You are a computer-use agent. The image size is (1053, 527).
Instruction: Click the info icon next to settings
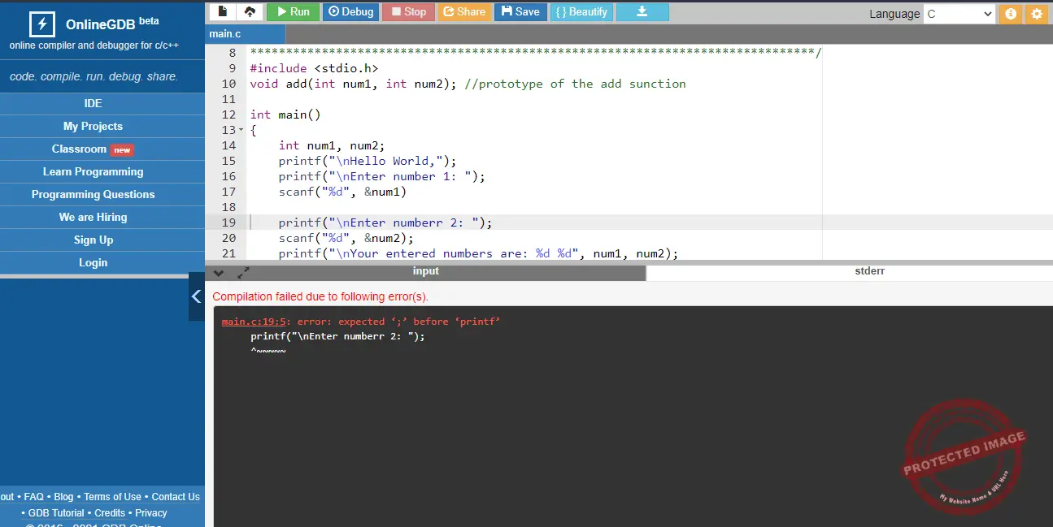pos(1011,14)
